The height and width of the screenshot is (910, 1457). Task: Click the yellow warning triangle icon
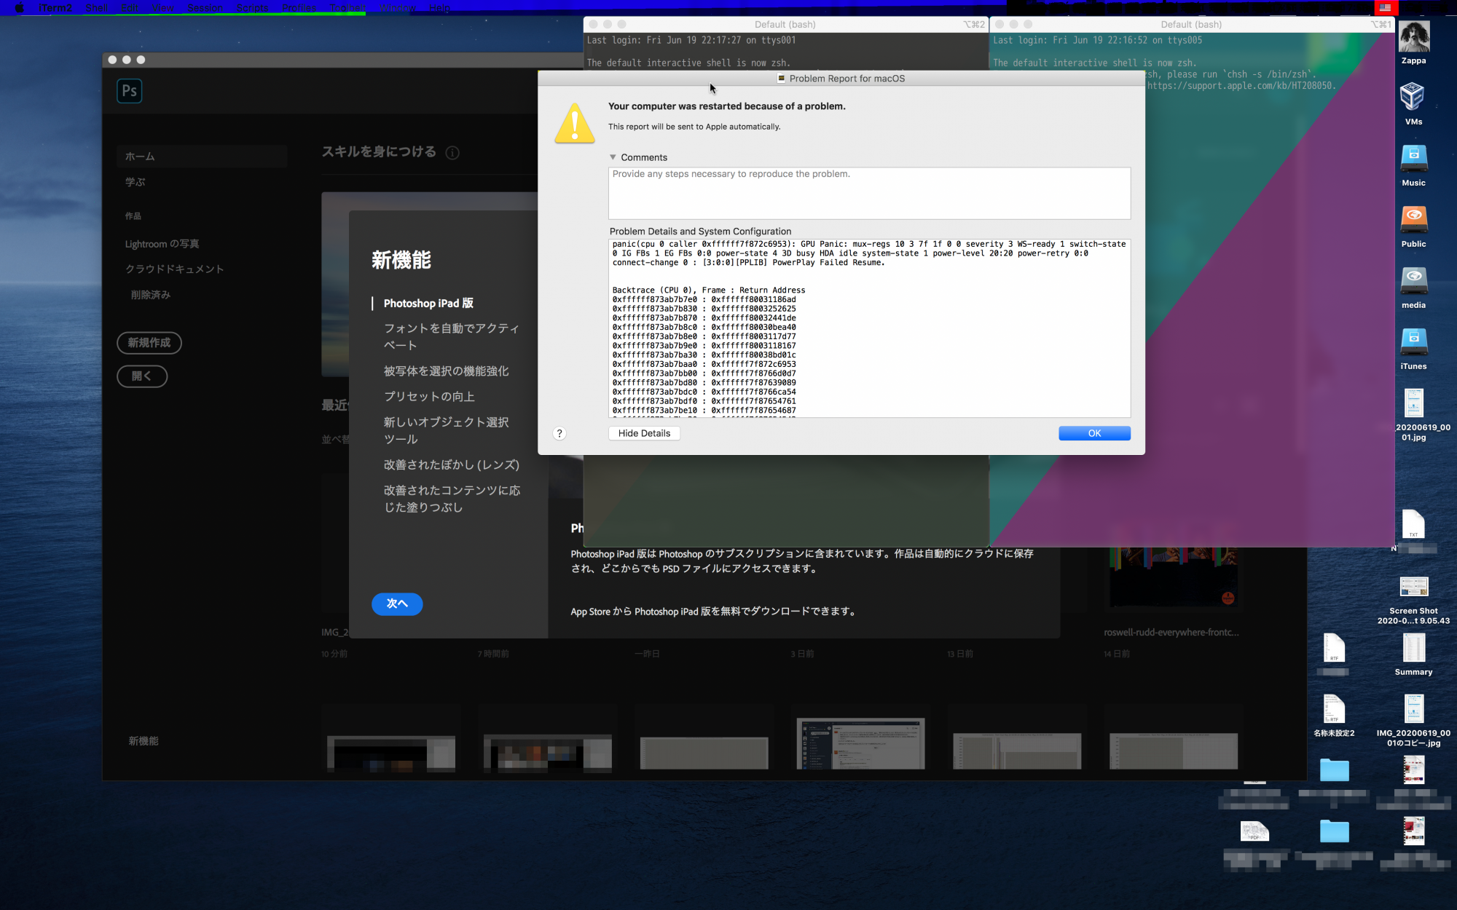coord(575,122)
